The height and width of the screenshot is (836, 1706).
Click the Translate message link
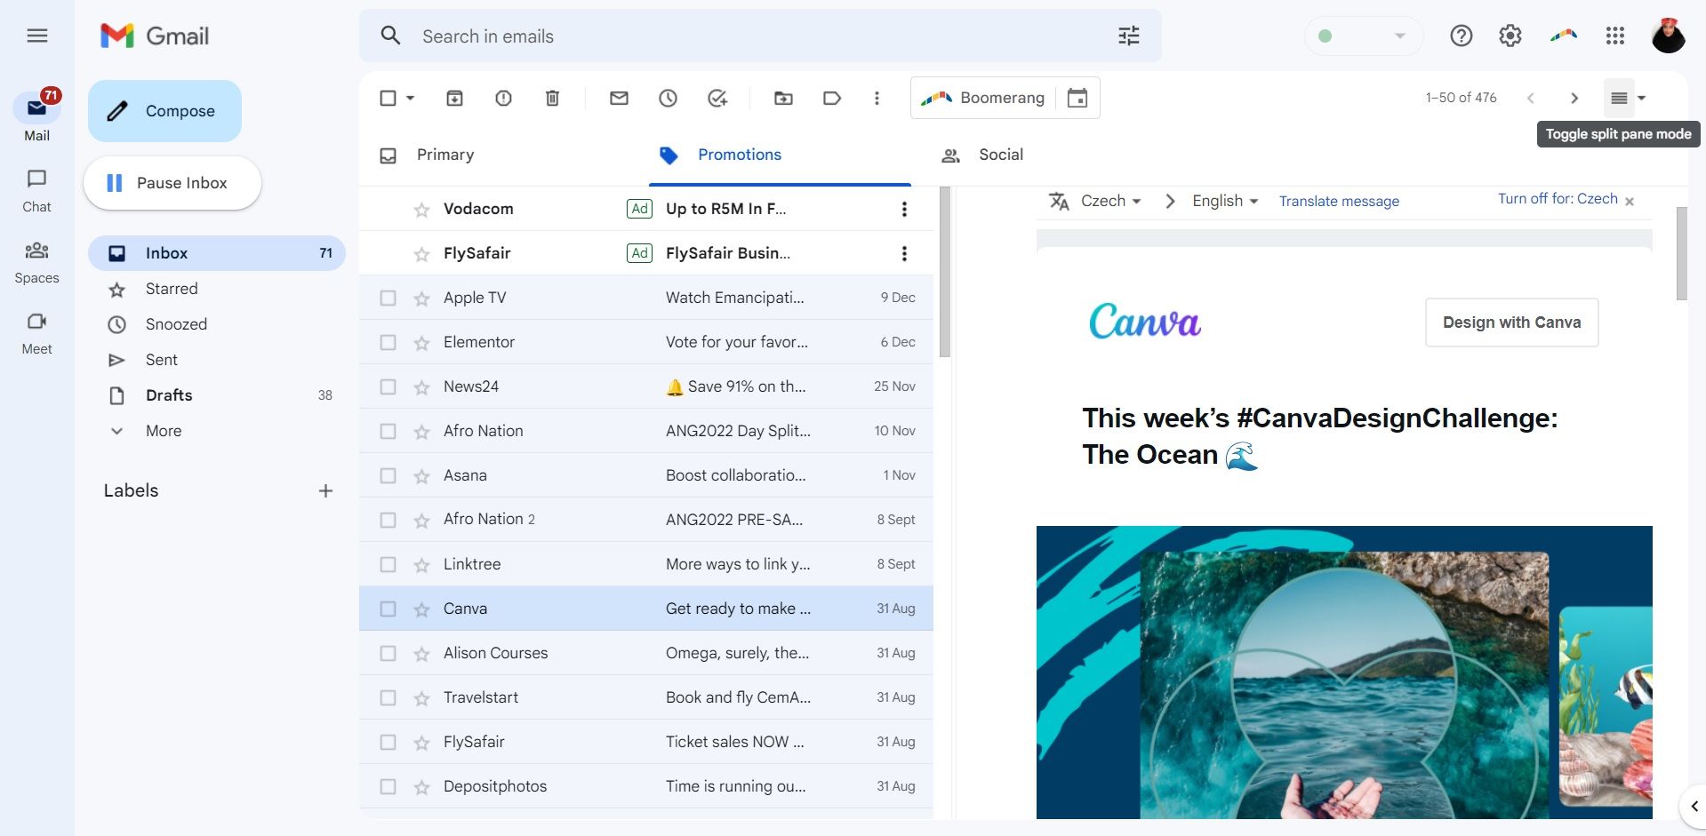point(1339,201)
